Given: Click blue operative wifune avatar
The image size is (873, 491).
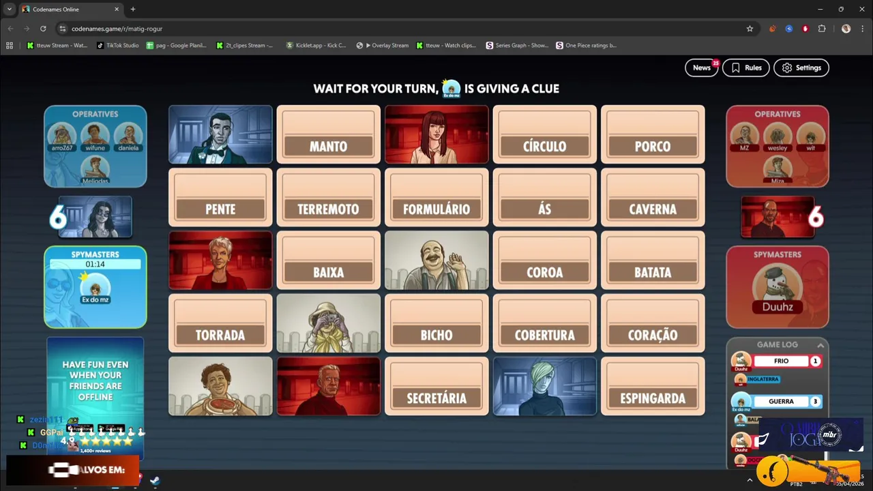Looking at the screenshot, I should coord(95,134).
